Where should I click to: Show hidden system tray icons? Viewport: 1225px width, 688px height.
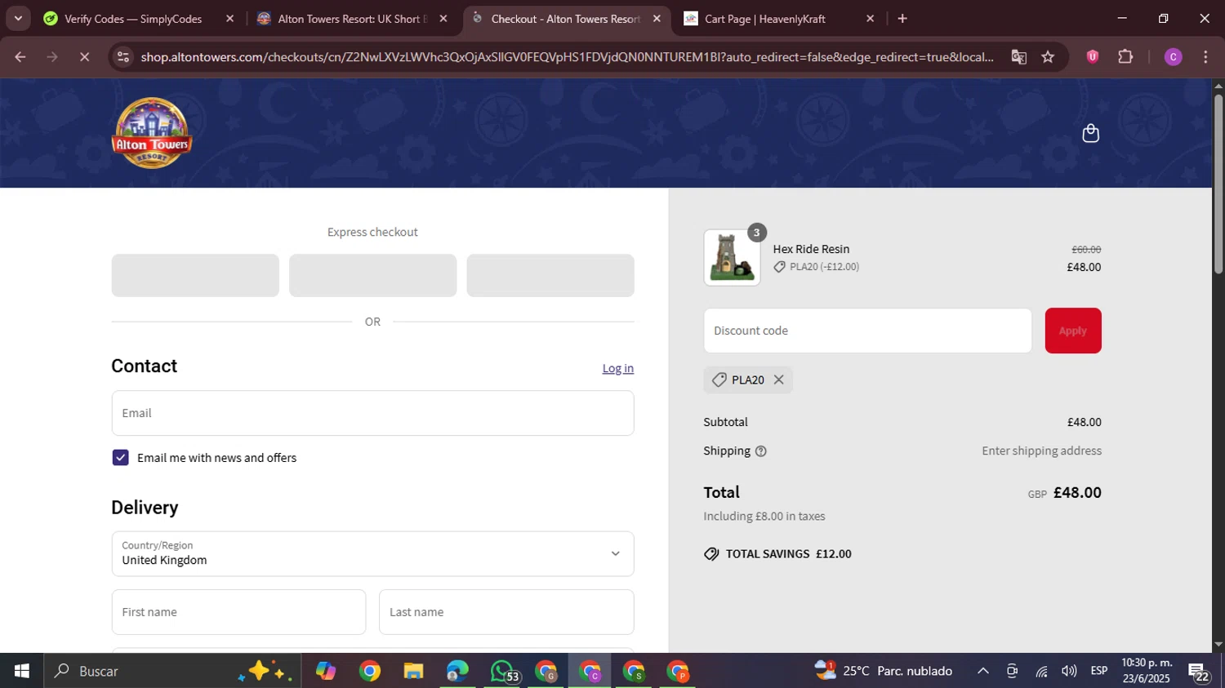click(982, 671)
